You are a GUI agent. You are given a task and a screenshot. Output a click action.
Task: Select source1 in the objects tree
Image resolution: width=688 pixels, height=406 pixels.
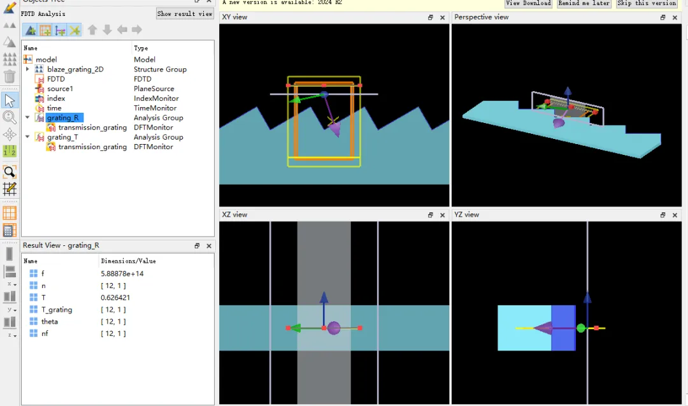tap(60, 89)
